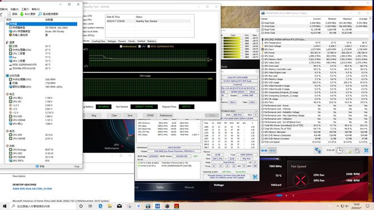Click the report page icon in AIDA64 toolbar
The width and height of the screenshot is (374, 210).
point(9,14)
